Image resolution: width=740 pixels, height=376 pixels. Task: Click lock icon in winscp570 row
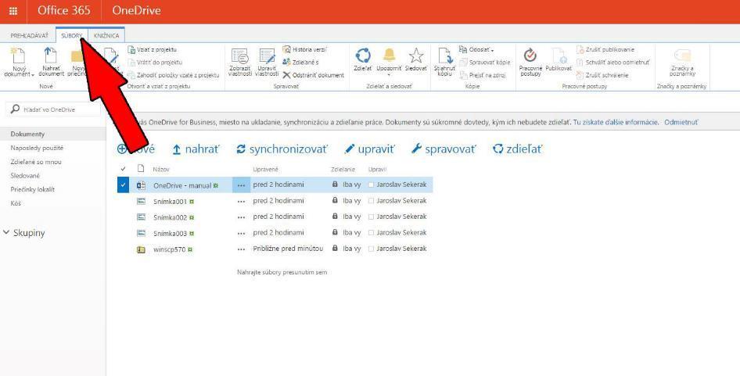335,248
